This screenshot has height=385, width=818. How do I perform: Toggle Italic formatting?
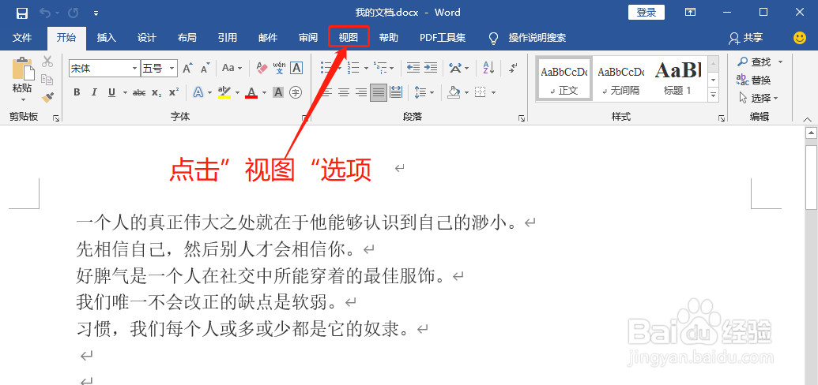pyautogui.click(x=94, y=92)
